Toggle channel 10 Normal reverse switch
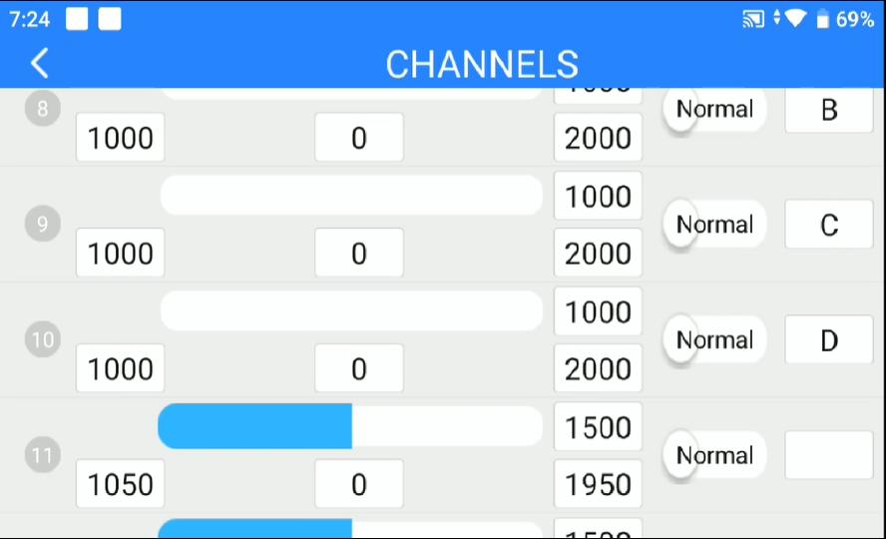This screenshot has height=539, width=886. coord(713,340)
